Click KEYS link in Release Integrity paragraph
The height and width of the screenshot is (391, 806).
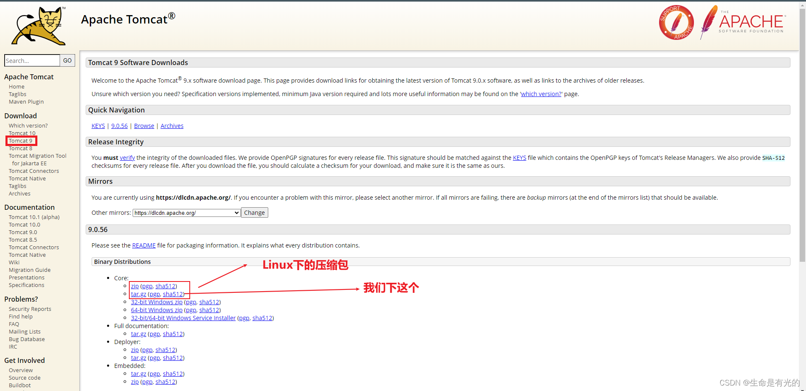coord(519,158)
